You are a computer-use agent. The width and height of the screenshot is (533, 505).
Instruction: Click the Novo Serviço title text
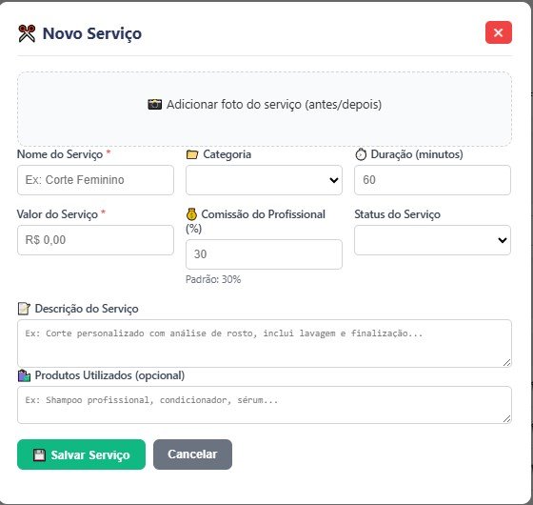pos(92,33)
